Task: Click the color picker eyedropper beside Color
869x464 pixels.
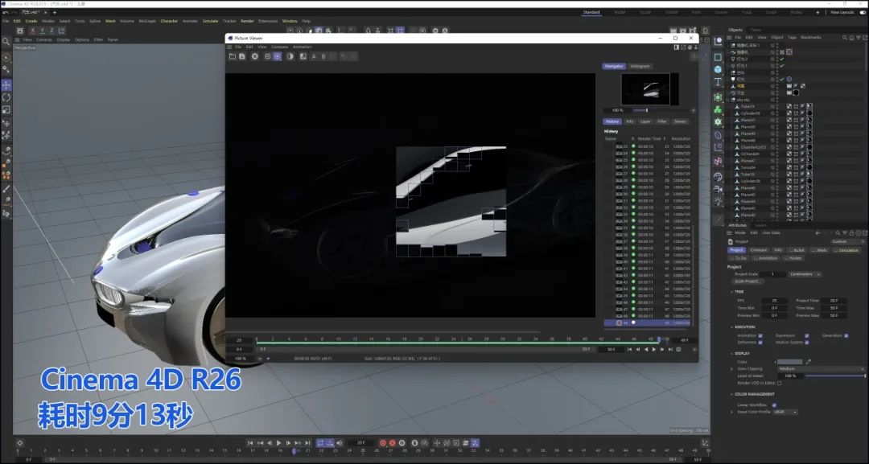Action: 809,362
